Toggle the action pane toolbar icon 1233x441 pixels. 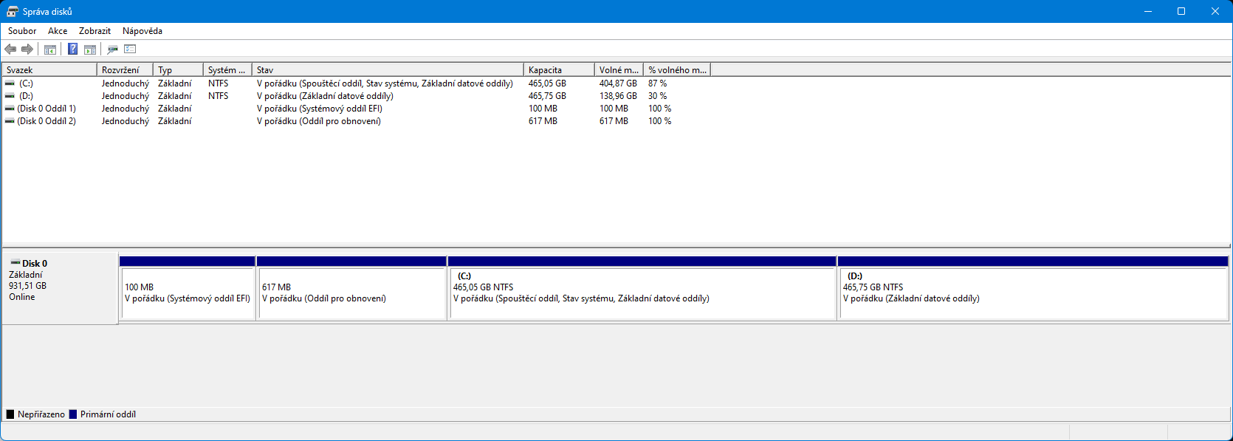point(90,49)
